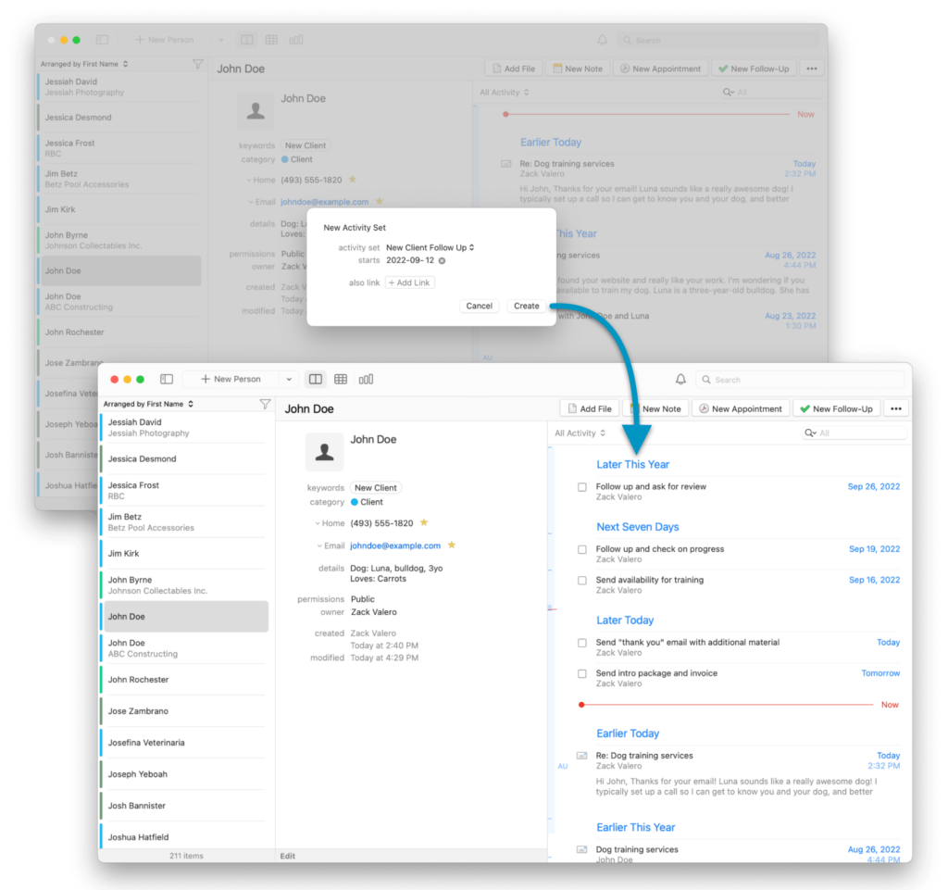Viewport: 948px width, 890px height.
Task: Click Add File button in back window
Action: (x=514, y=69)
